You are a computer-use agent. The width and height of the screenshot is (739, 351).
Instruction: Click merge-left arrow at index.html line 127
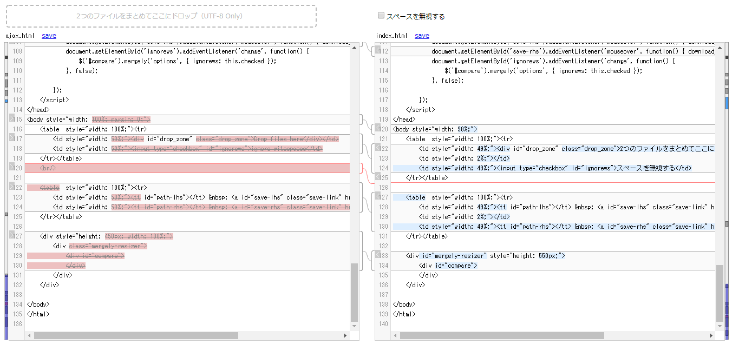(378, 197)
